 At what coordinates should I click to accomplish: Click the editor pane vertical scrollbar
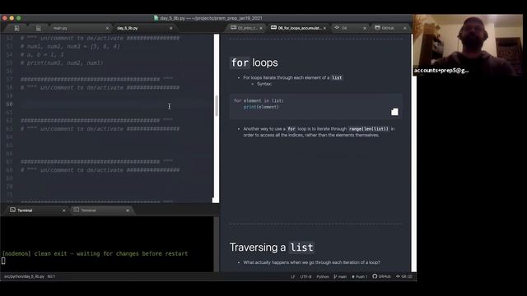pyautogui.click(x=217, y=106)
